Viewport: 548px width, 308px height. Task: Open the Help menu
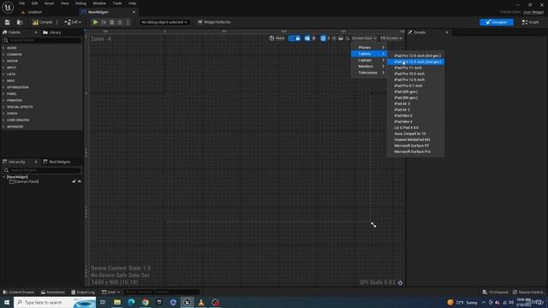coord(132,3)
